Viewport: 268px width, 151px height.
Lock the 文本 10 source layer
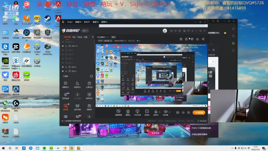pyautogui.click(x=66, y=46)
